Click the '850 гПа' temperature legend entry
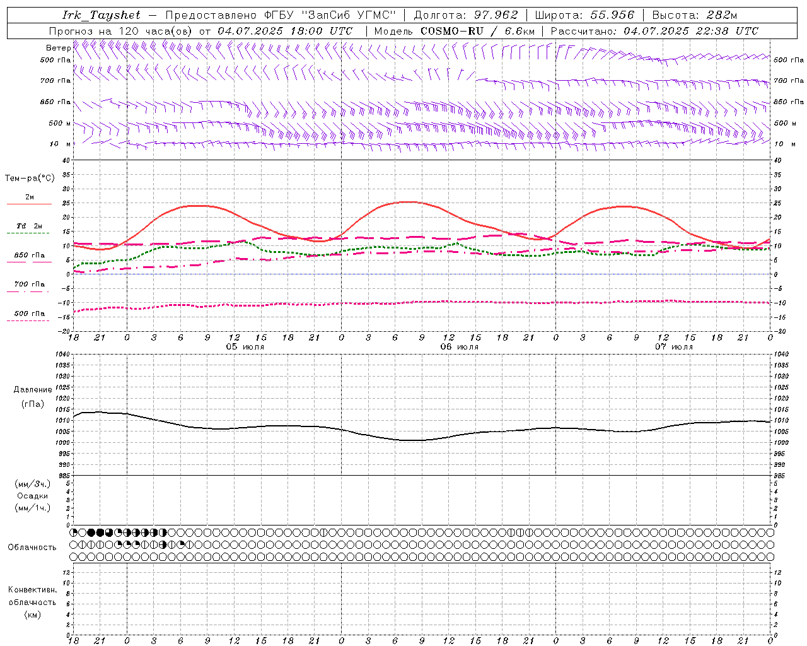Screen dimensions: 807x646 (x=29, y=255)
